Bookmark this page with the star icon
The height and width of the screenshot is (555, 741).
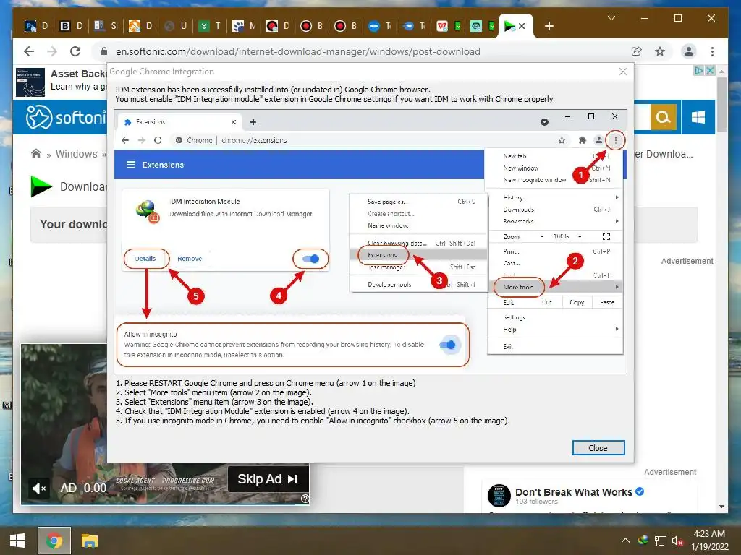click(x=660, y=51)
